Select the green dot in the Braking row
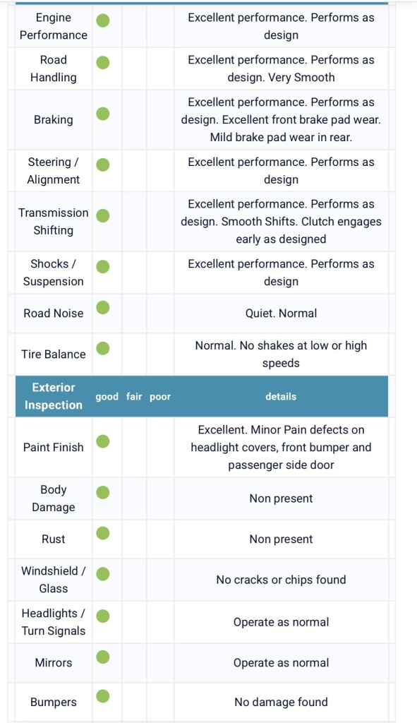The image size is (417, 723). pyautogui.click(x=103, y=114)
